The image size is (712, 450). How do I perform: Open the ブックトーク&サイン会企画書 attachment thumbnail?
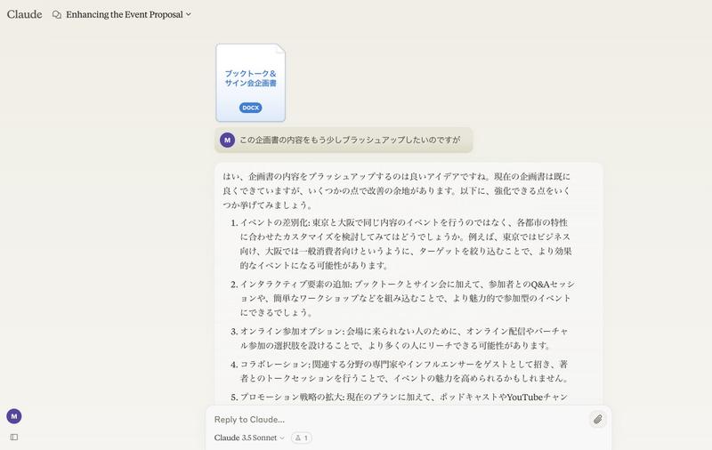click(x=251, y=83)
